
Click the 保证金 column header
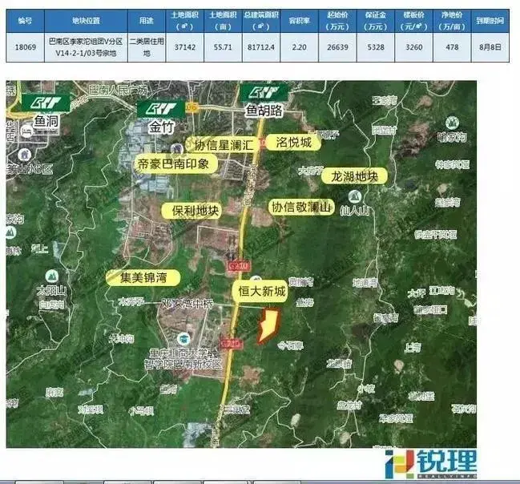click(376, 21)
